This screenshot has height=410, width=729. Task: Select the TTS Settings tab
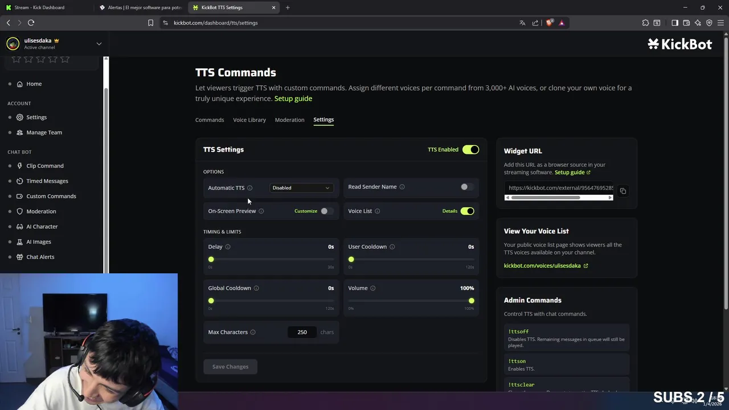[323, 120]
